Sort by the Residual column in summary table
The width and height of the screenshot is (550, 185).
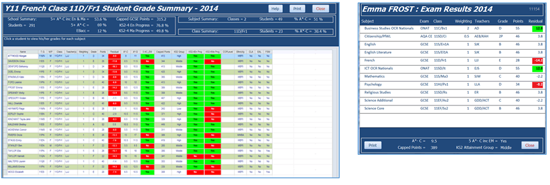tap(114, 52)
